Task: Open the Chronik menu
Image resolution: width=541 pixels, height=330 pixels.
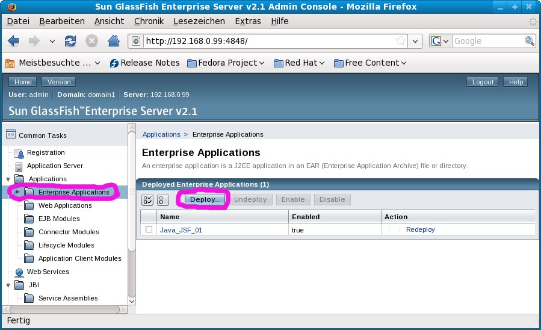Action: pyautogui.click(x=148, y=21)
